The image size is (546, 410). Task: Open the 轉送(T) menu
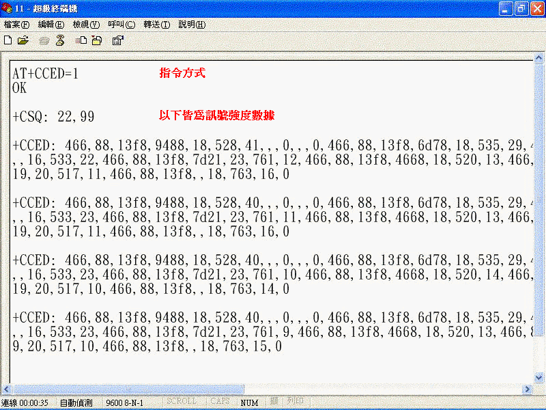[156, 25]
